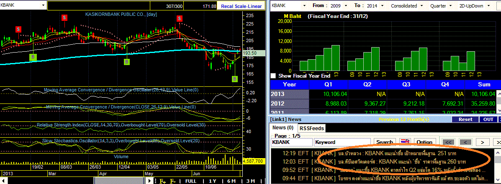Tick the Show Fiscal Year End checkbox
The width and height of the screenshot is (501, 184).
coord(273,76)
